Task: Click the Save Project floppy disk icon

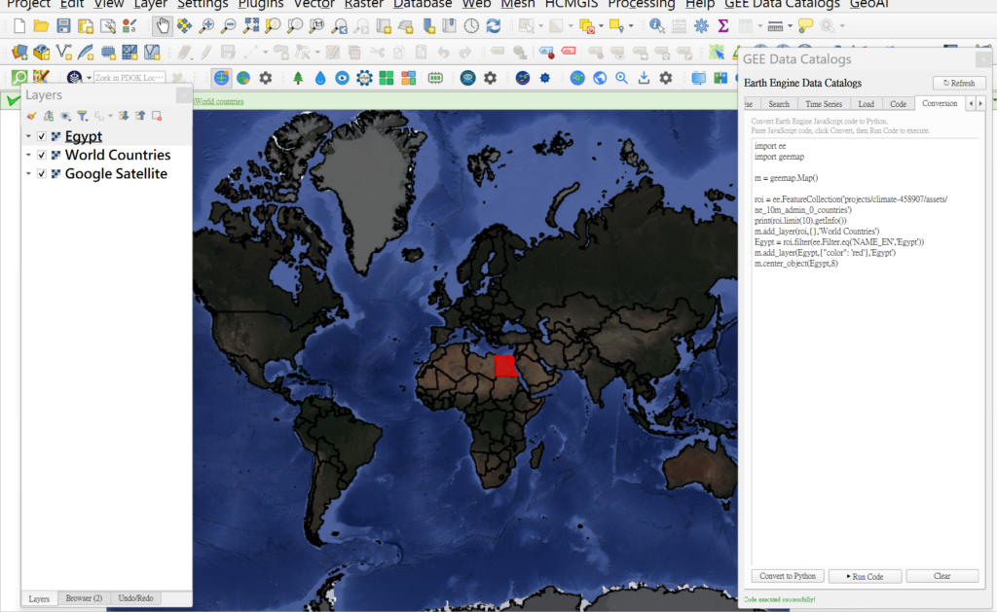Action: (x=63, y=26)
